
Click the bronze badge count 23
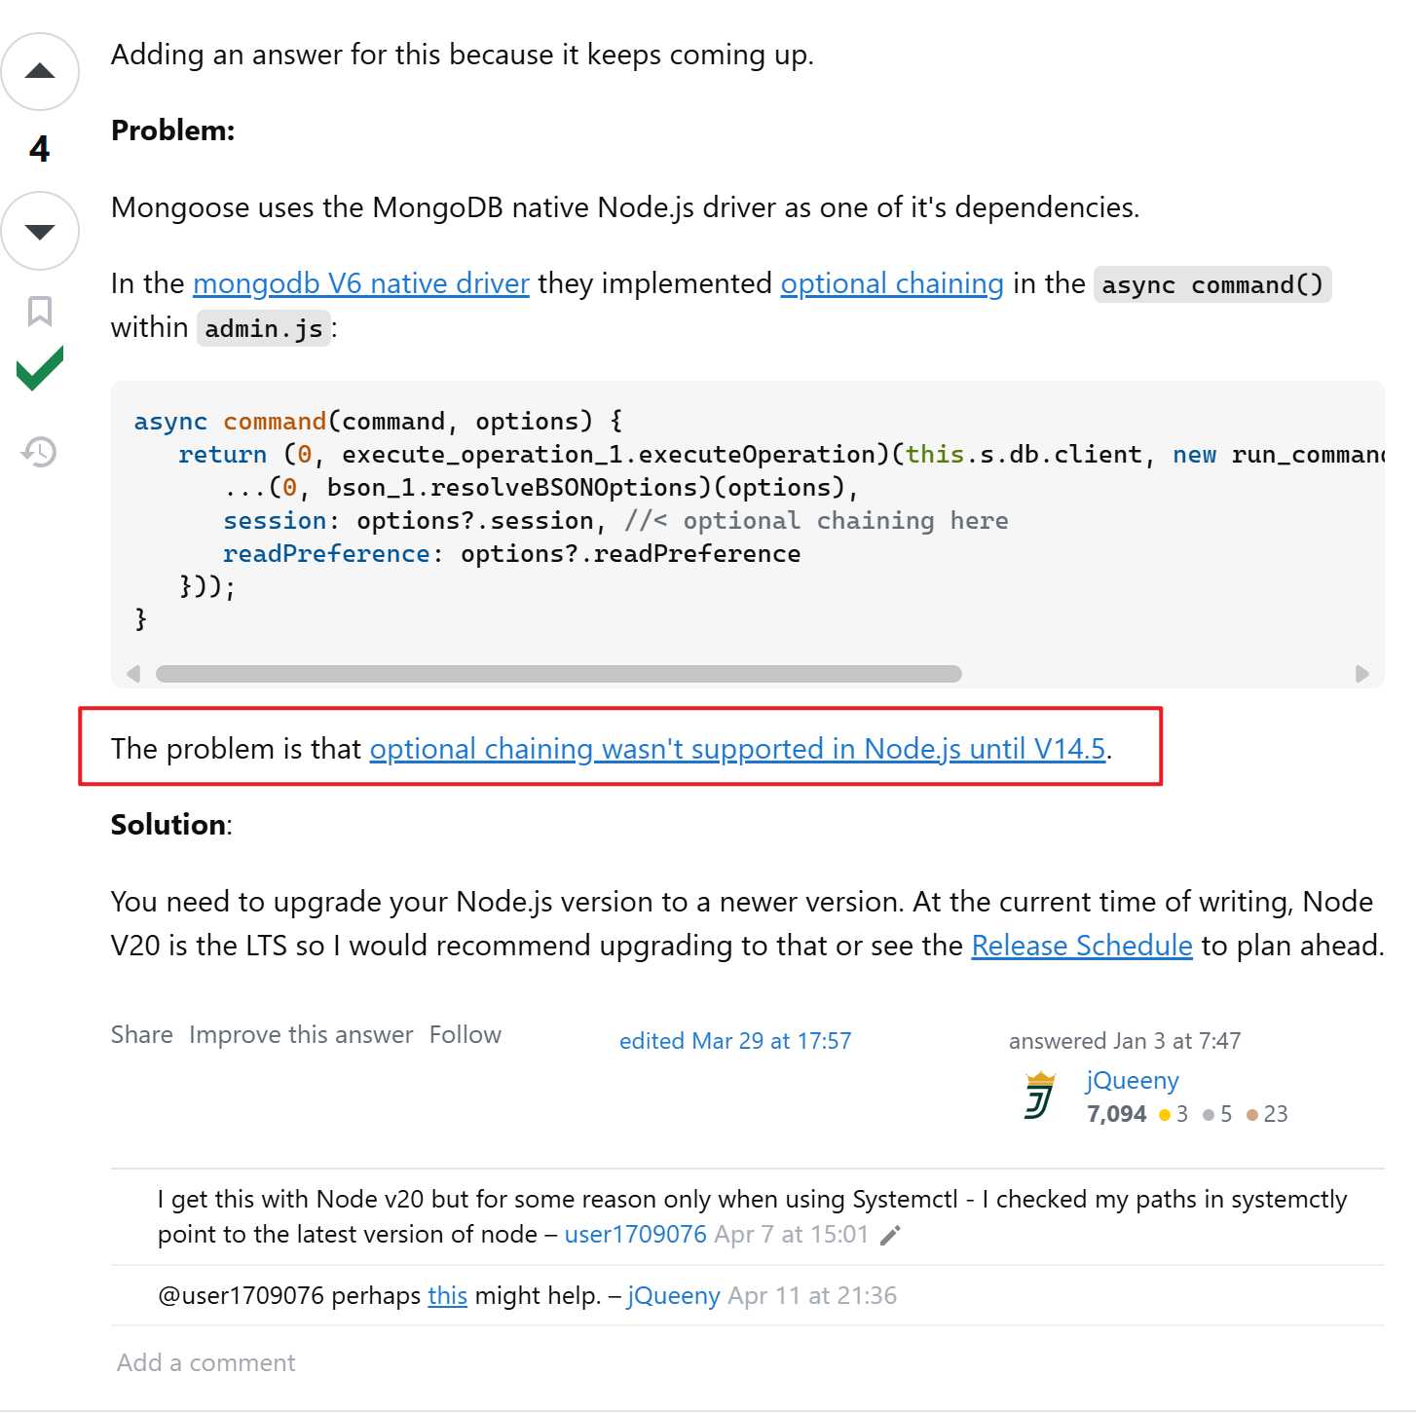(x=1276, y=1114)
